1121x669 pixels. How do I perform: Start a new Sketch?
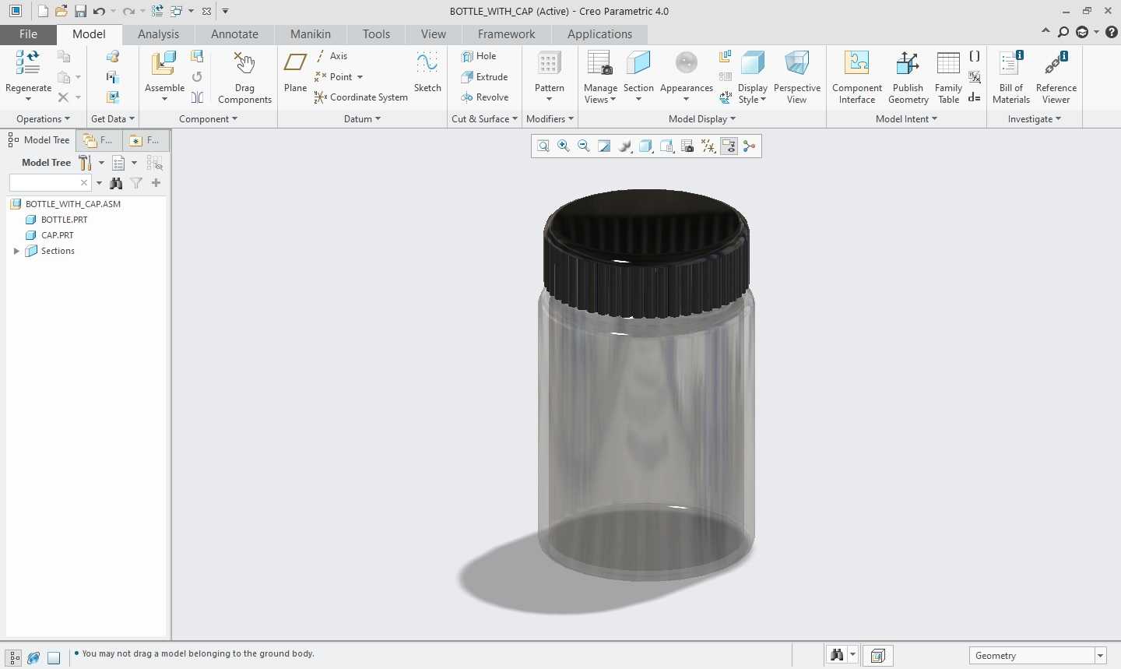click(x=427, y=72)
